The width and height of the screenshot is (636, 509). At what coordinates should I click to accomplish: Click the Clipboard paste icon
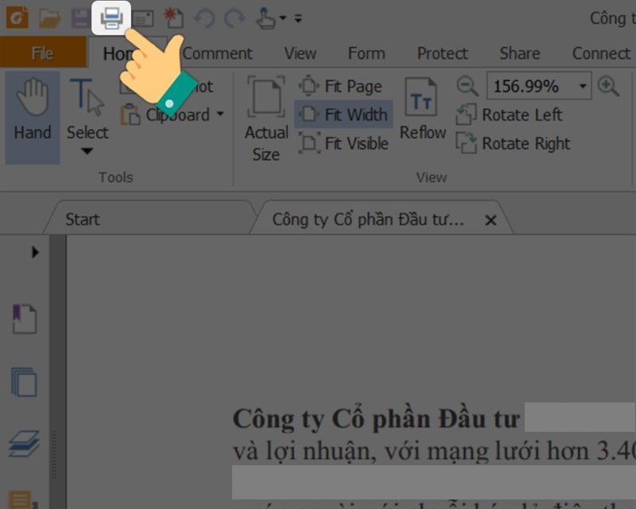[x=130, y=115]
